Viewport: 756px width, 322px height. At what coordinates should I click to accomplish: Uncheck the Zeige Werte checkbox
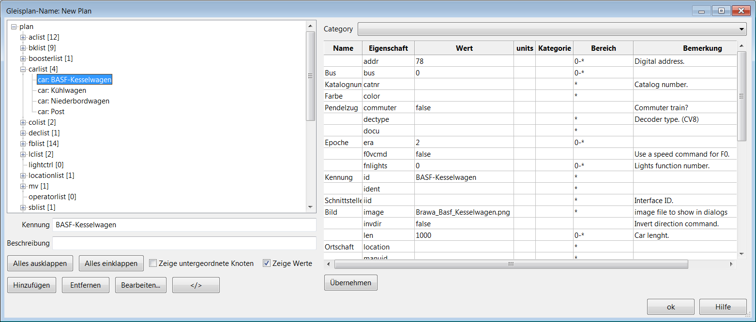click(x=266, y=263)
